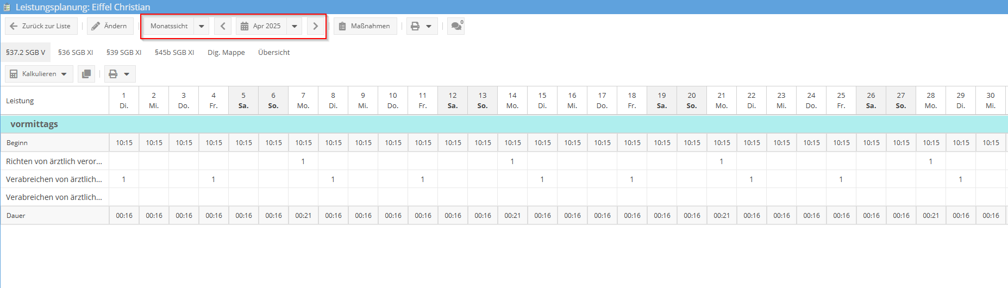Select the vormittags section header row

(x=34, y=124)
